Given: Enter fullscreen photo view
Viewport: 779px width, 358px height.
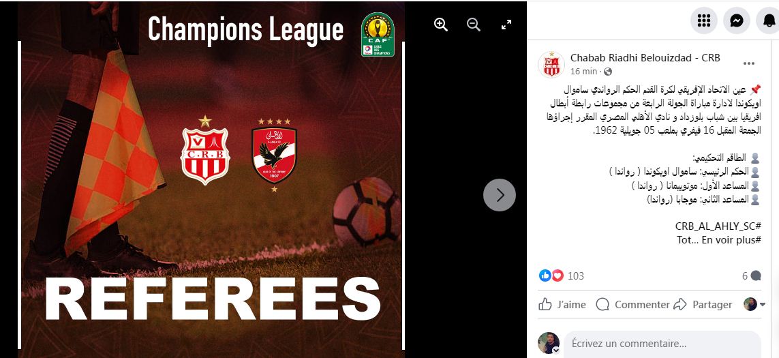Looking at the screenshot, I should 506,25.
